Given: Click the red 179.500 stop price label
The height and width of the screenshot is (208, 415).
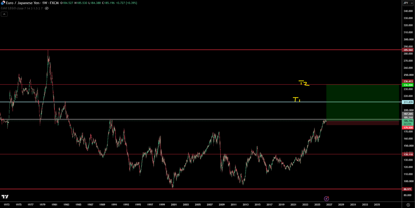Looking at the screenshot, I should [x=408, y=128].
